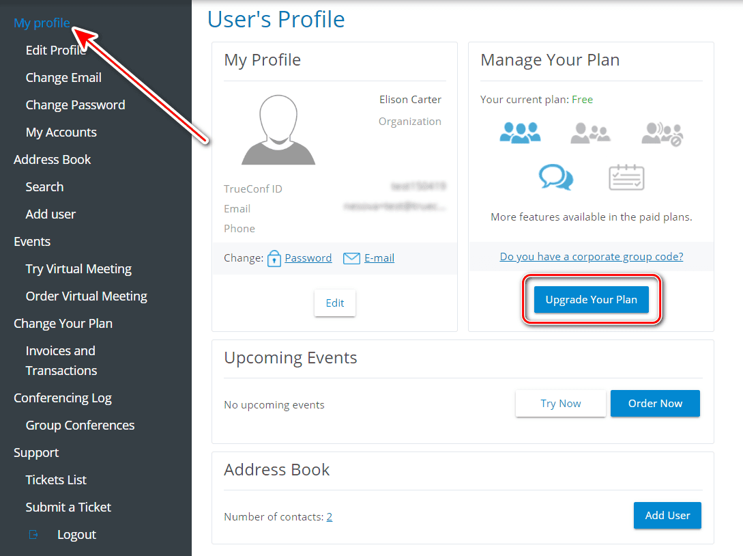Viewport: 743px width, 556px height.
Task: Open Address Book sidebar section
Action: 52,159
